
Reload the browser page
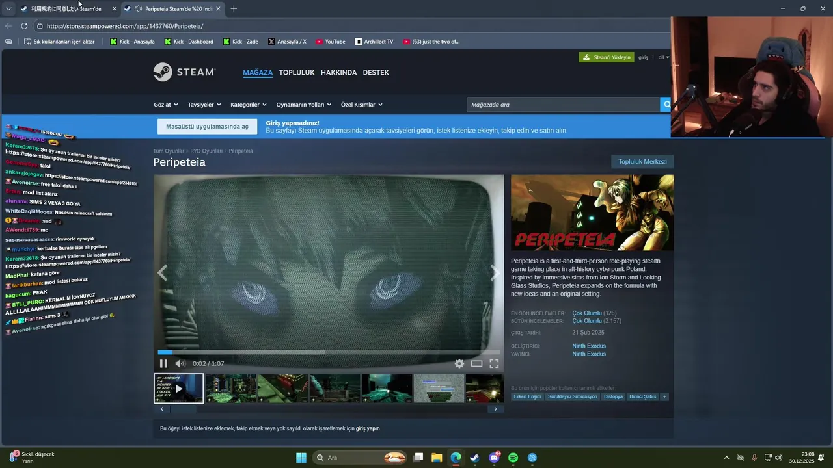tap(24, 26)
